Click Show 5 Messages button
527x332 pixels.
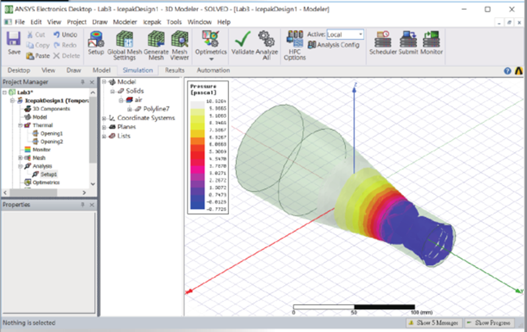tap(434, 323)
